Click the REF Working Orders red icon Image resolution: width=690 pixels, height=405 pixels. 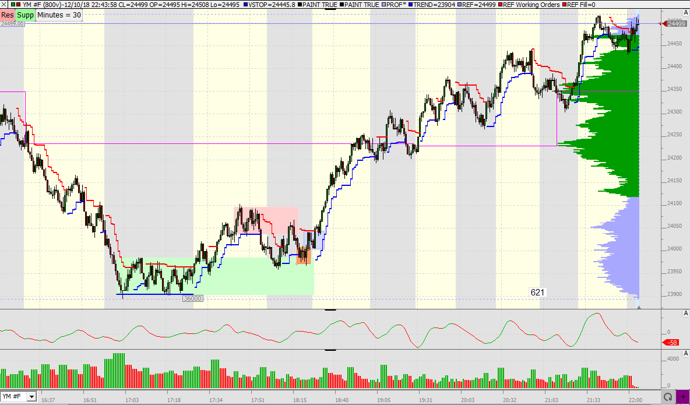click(x=501, y=5)
